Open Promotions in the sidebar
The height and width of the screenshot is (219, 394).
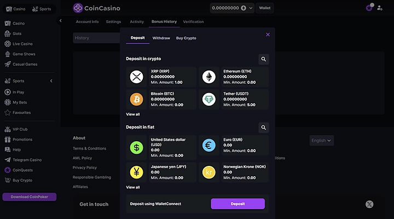coord(19,140)
